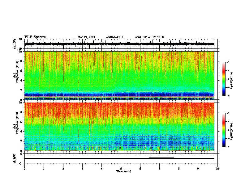Click the ch.1 colorbar "-7" bottom tick label
This screenshot has width=245, height=189.
pos(228,96)
